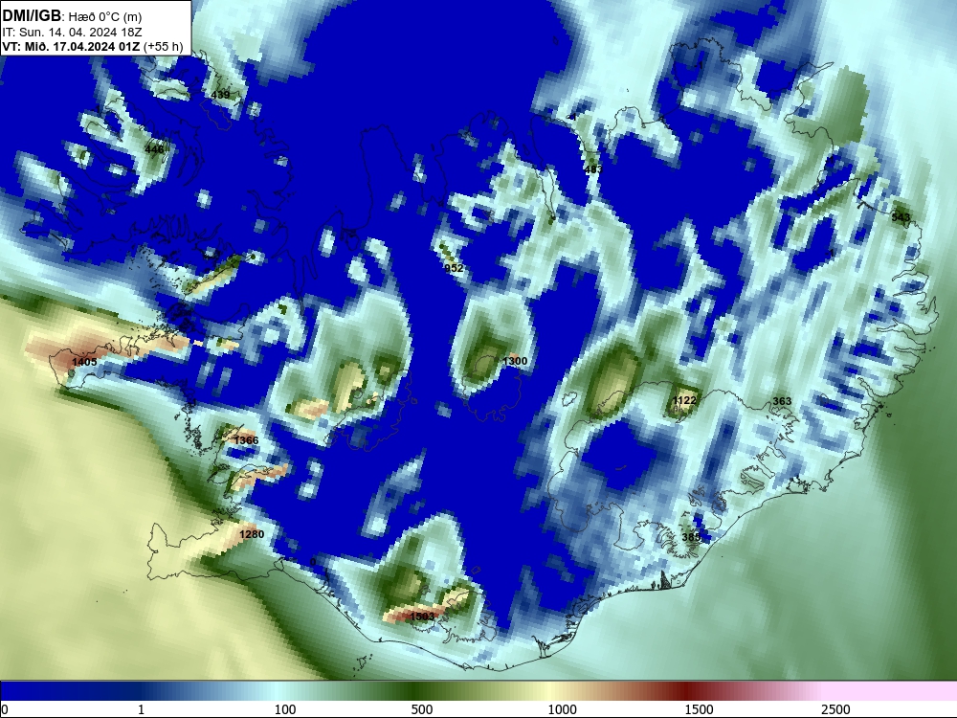This screenshot has width=957, height=718.
Task: Click the 363 height label on the map
Action: point(782,401)
